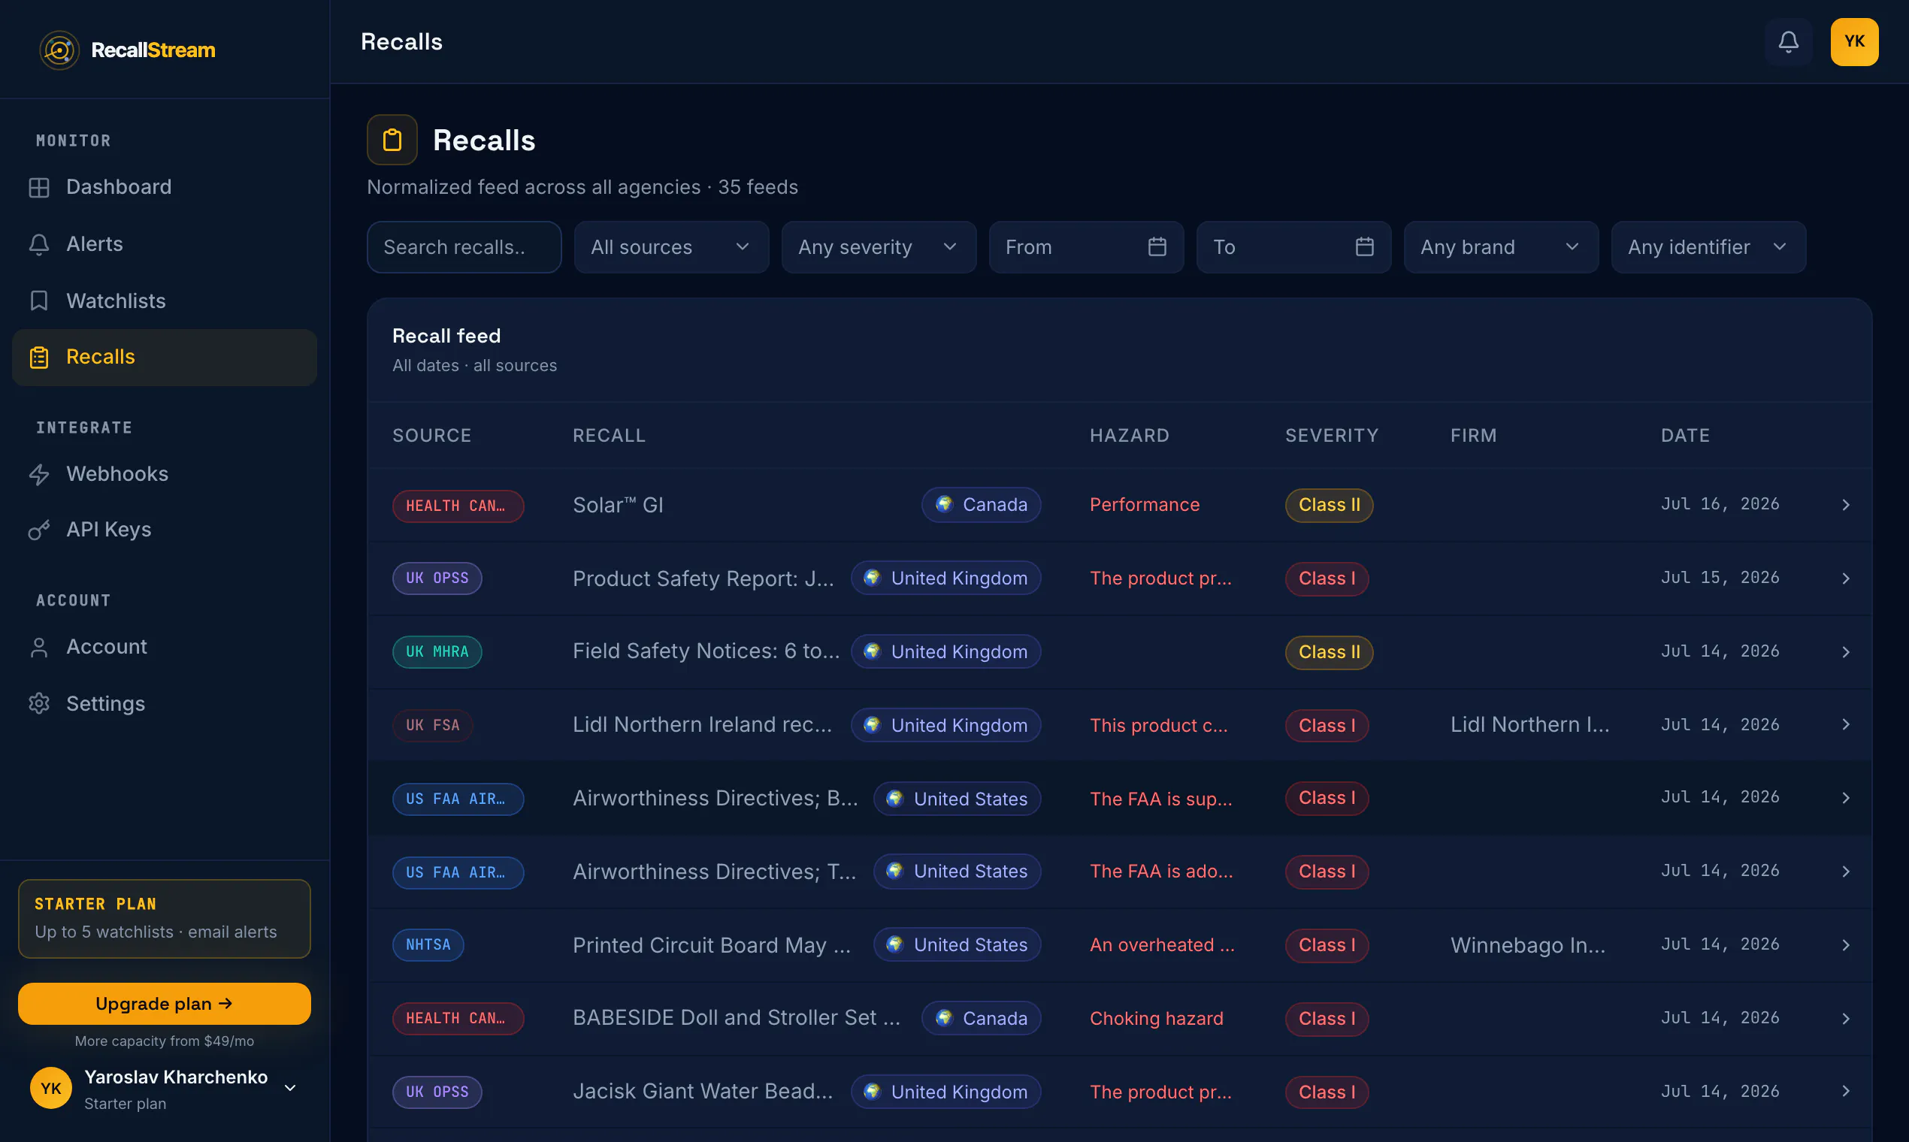Viewport: 1909px width, 1142px height.
Task: Click "Jul 16, 2026" date cell
Action: click(x=1720, y=504)
